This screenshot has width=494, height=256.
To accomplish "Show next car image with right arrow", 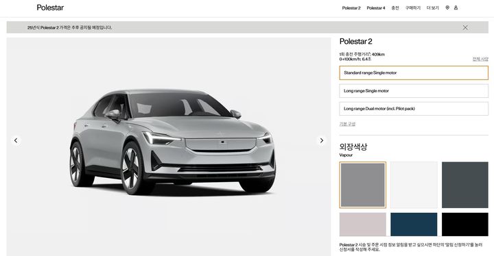I will click(321, 140).
